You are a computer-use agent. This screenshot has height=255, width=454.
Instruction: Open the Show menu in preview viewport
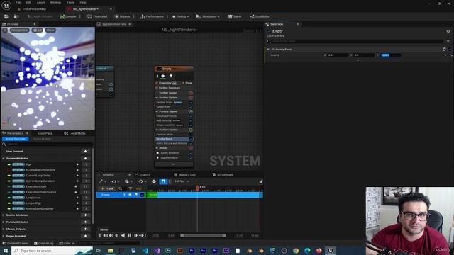tap(50, 30)
